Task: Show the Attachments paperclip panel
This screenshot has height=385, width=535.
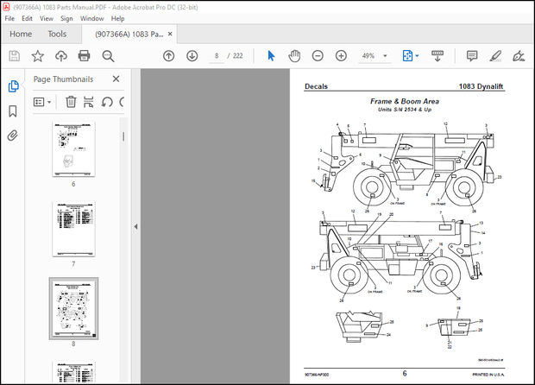Action: pyautogui.click(x=13, y=136)
